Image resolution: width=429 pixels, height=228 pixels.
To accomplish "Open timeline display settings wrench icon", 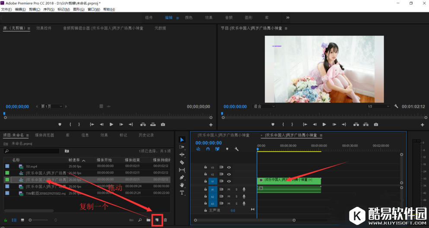I will (237, 149).
